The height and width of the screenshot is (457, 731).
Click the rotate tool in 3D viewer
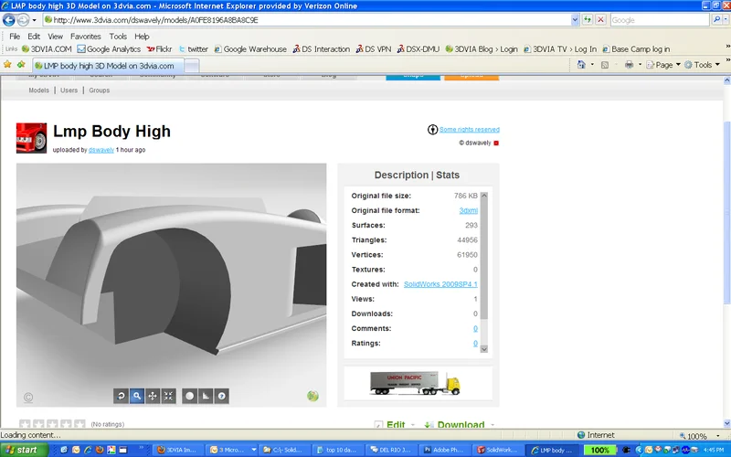tap(121, 396)
